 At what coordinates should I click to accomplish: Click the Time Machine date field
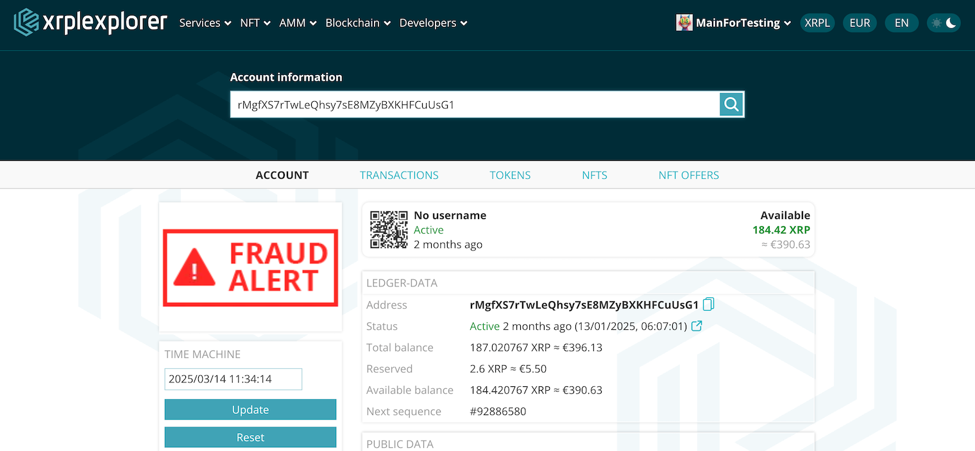(233, 379)
